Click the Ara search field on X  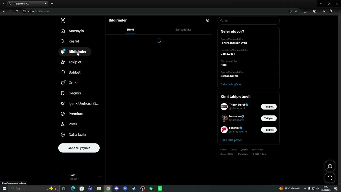249,21
